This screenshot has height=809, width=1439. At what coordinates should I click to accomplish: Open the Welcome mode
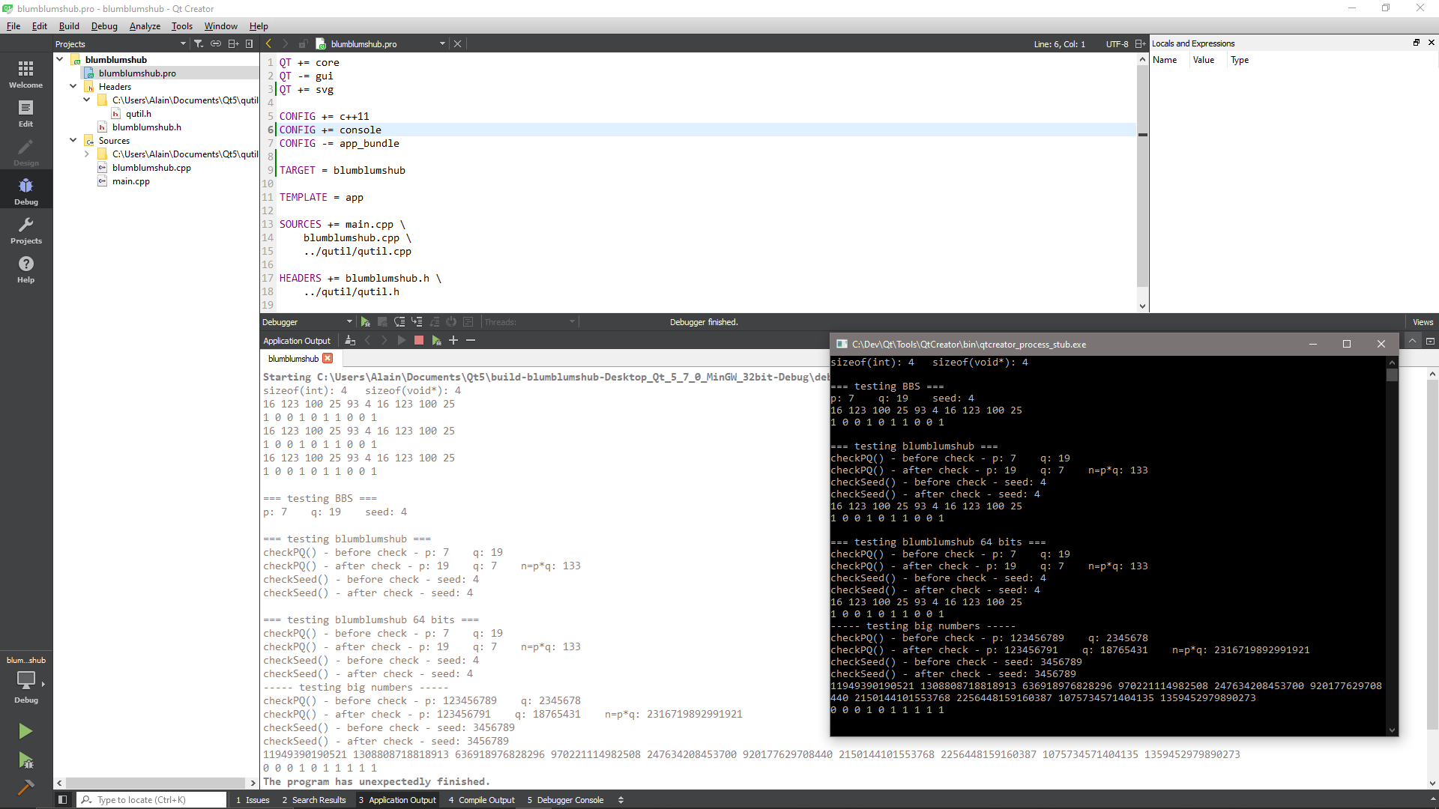coord(25,74)
